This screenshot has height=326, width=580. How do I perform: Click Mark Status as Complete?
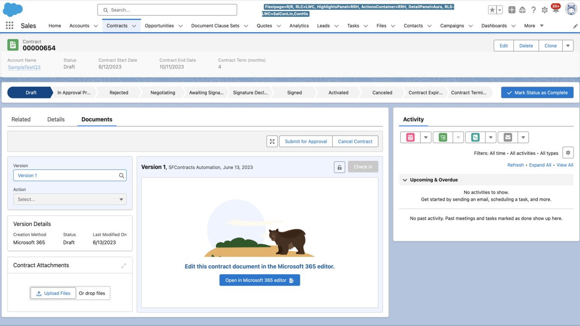click(537, 93)
